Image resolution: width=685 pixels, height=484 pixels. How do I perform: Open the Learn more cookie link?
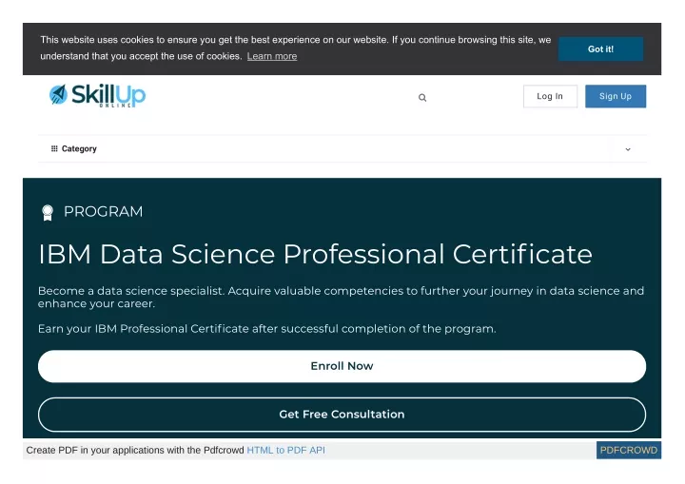(x=272, y=56)
